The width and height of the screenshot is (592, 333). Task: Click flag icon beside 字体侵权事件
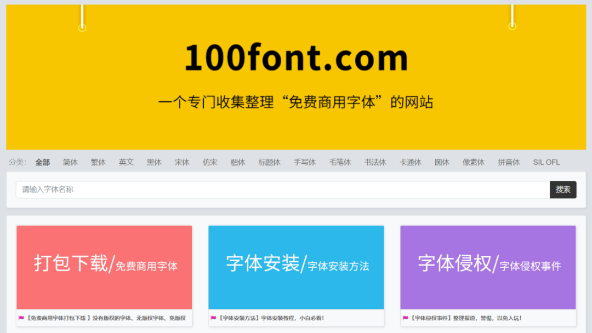(405, 318)
